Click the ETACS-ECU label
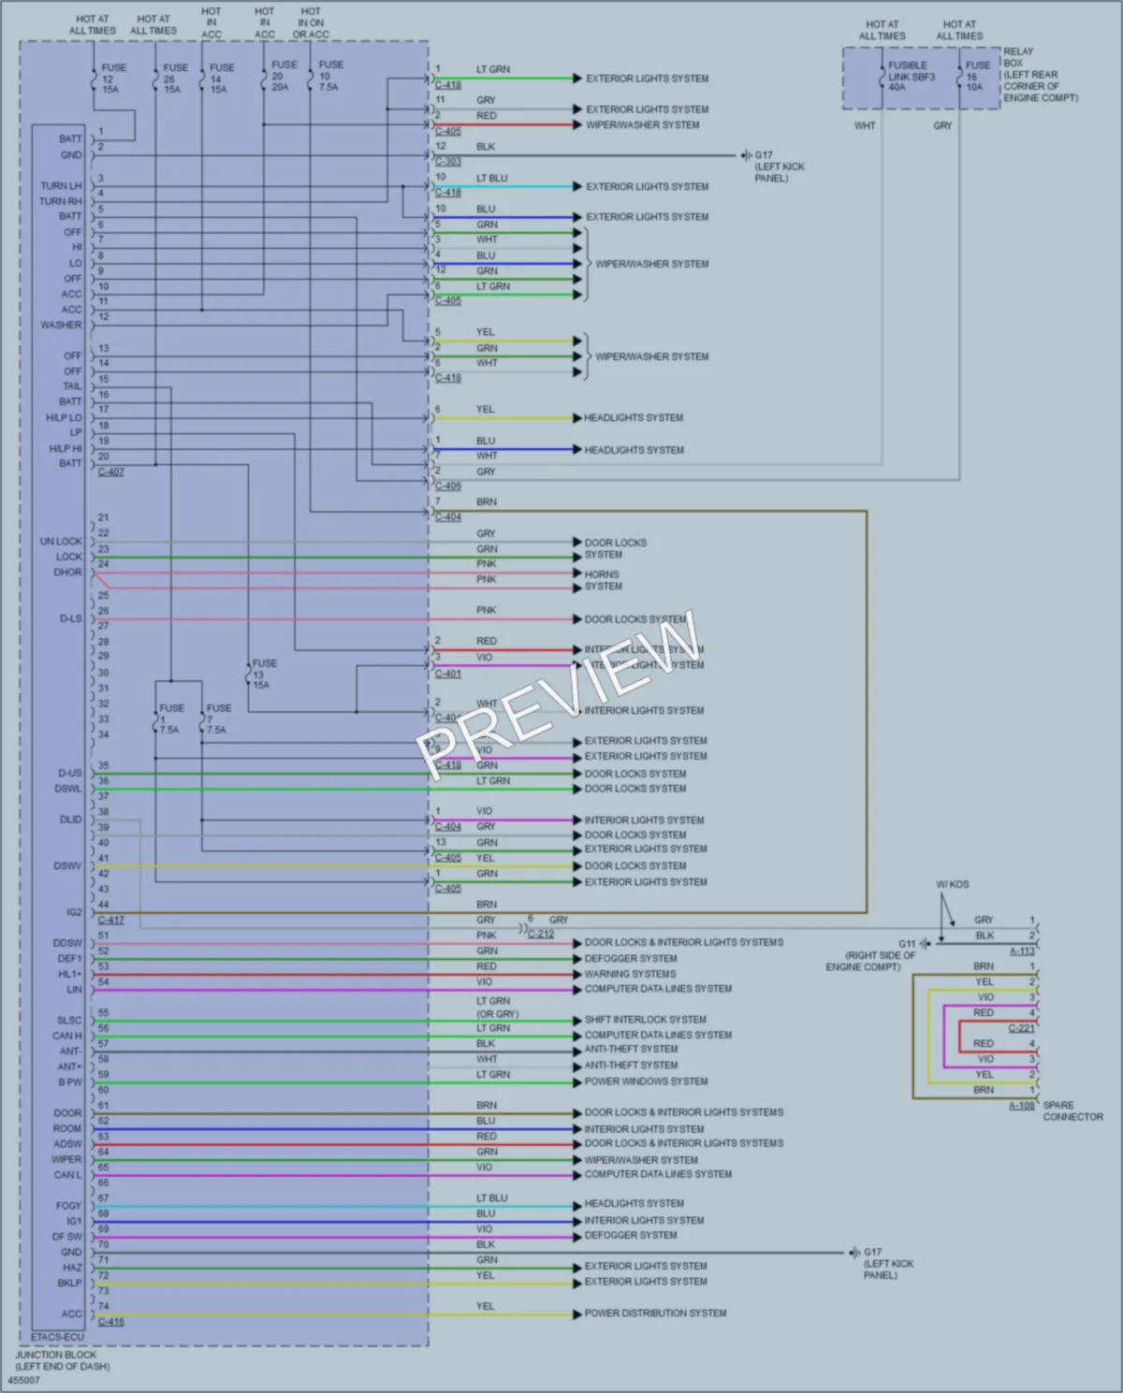This screenshot has width=1123, height=1393. pyautogui.click(x=57, y=1337)
